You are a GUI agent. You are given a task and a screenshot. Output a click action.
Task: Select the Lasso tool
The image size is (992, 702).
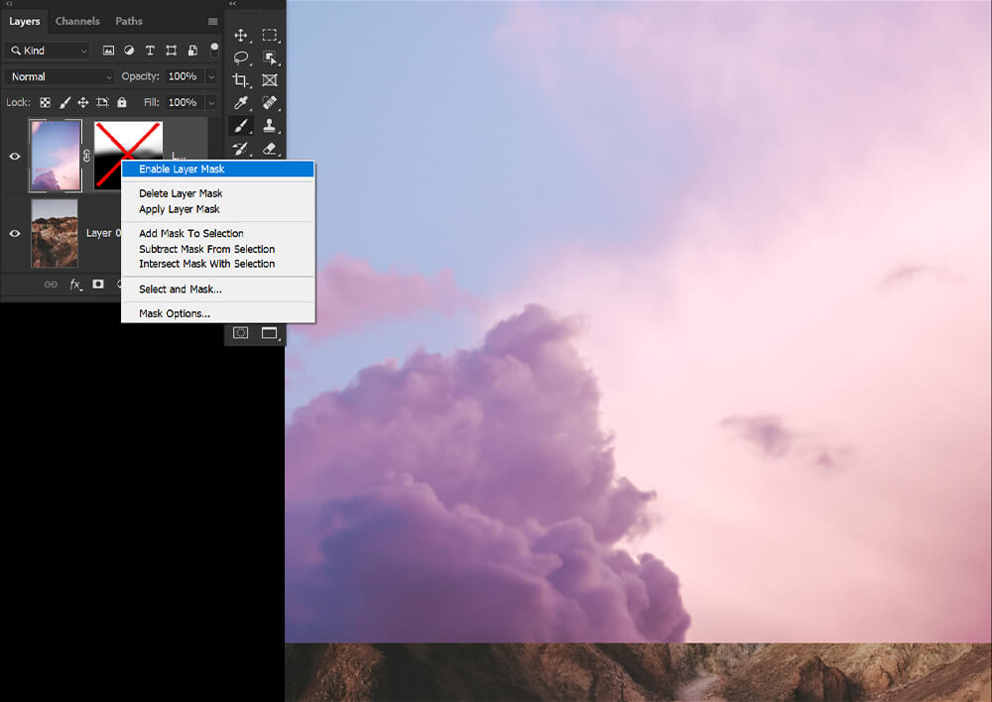coord(240,58)
